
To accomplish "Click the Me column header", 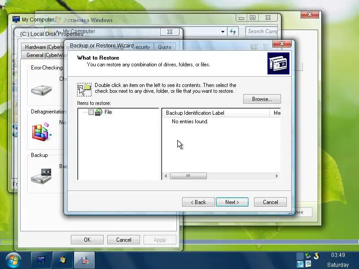I will [x=276, y=113].
